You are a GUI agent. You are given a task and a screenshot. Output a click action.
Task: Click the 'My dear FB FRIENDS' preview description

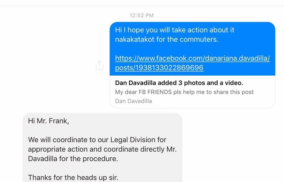(184, 92)
